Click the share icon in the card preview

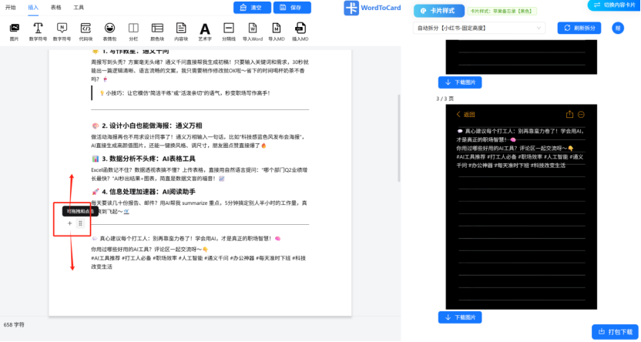(x=569, y=115)
